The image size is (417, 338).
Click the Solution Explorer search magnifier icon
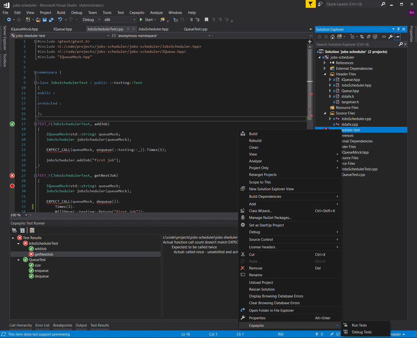[401, 44]
